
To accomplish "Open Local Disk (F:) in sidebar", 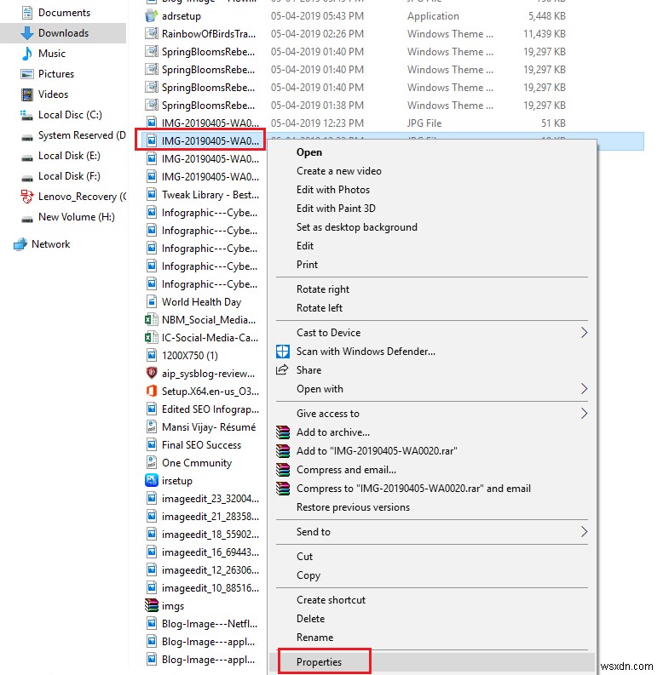I will coord(69,176).
